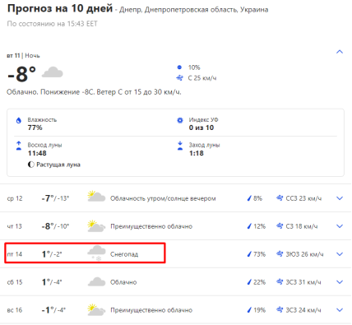Click the rain drop icon beside 12%

(x=249, y=226)
